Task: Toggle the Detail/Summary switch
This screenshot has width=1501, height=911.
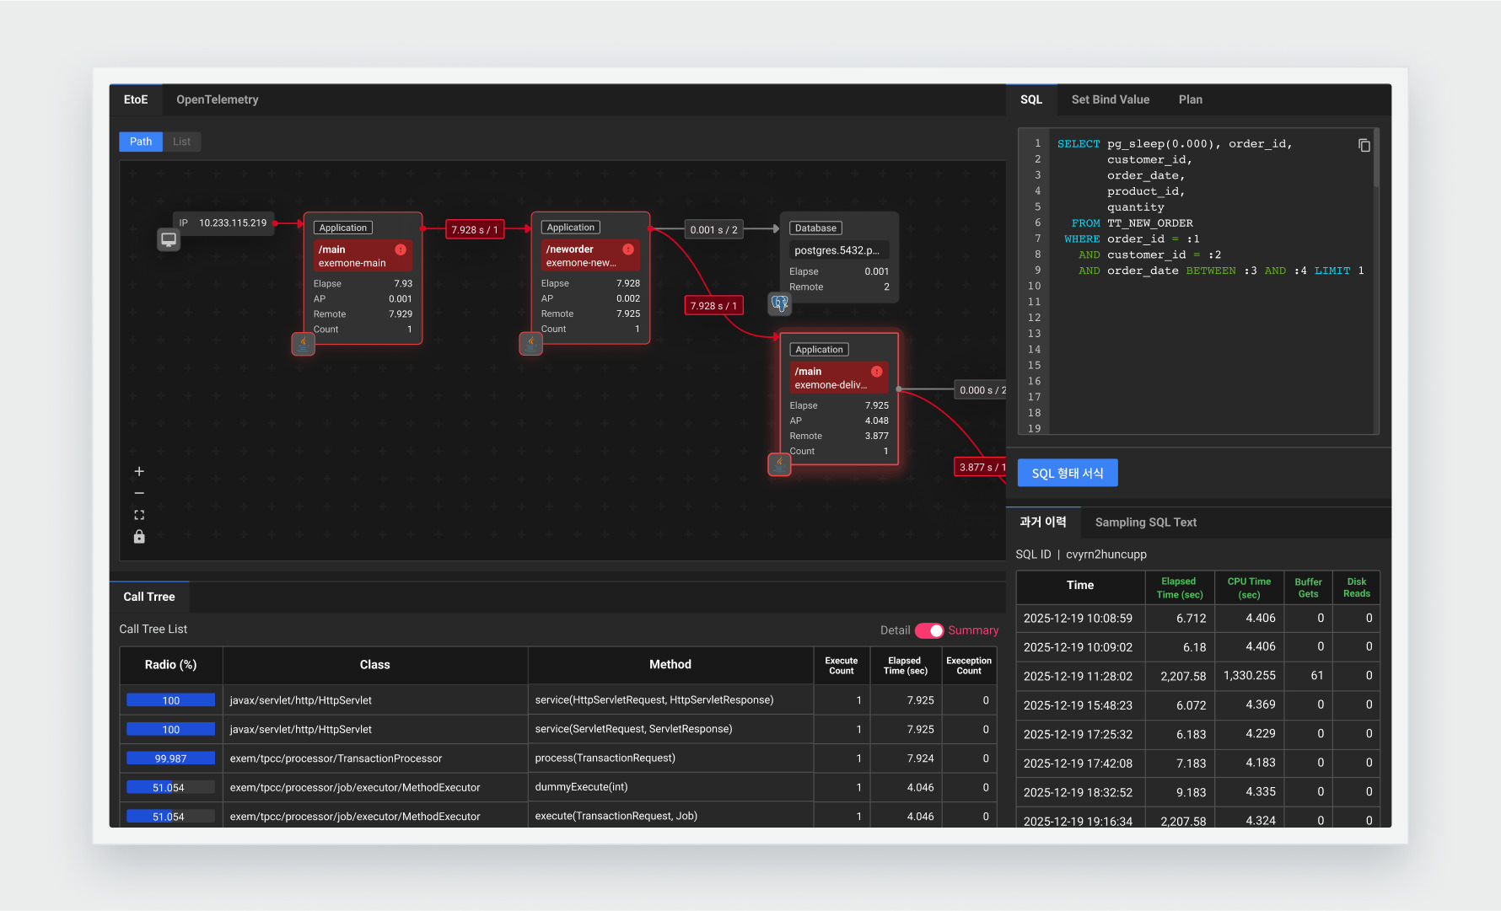Action: (x=928, y=630)
